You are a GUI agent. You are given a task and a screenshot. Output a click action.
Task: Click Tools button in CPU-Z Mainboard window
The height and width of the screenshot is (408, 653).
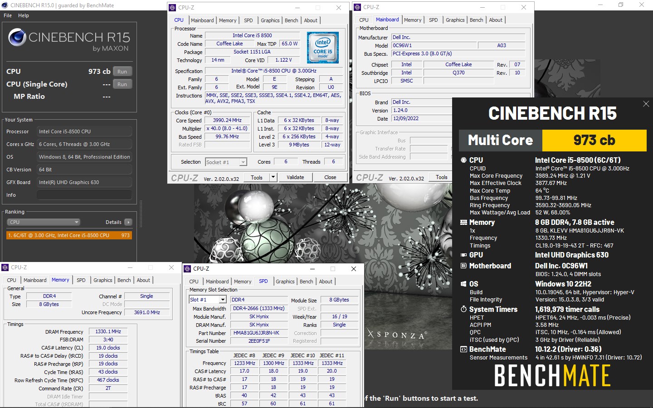[x=441, y=177]
